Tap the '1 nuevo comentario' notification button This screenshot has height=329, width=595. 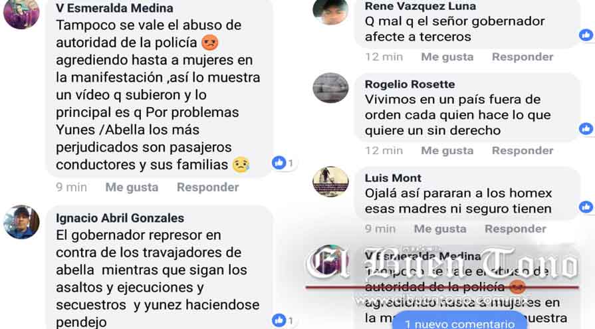(x=459, y=320)
